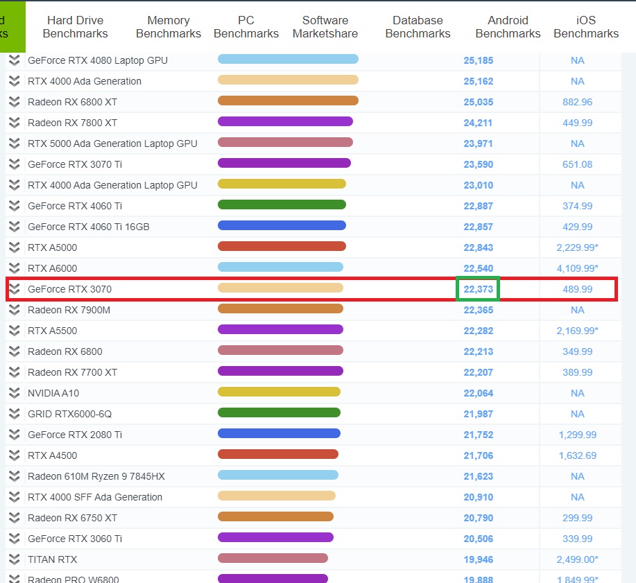
Task: Open the Radeon RX 7800 XT page
Action: tap(72, 123)
